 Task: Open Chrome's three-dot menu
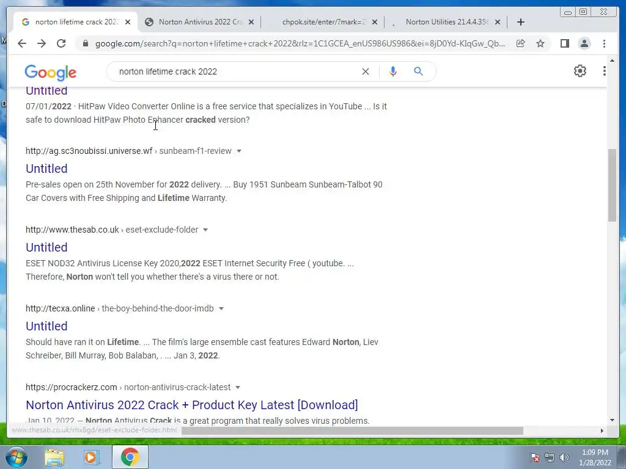coord(604,43)
